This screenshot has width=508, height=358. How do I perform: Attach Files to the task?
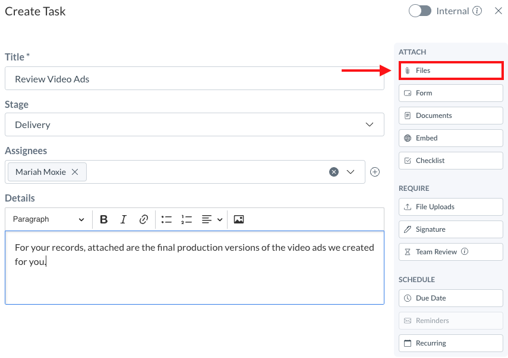(x=451, y=71)
